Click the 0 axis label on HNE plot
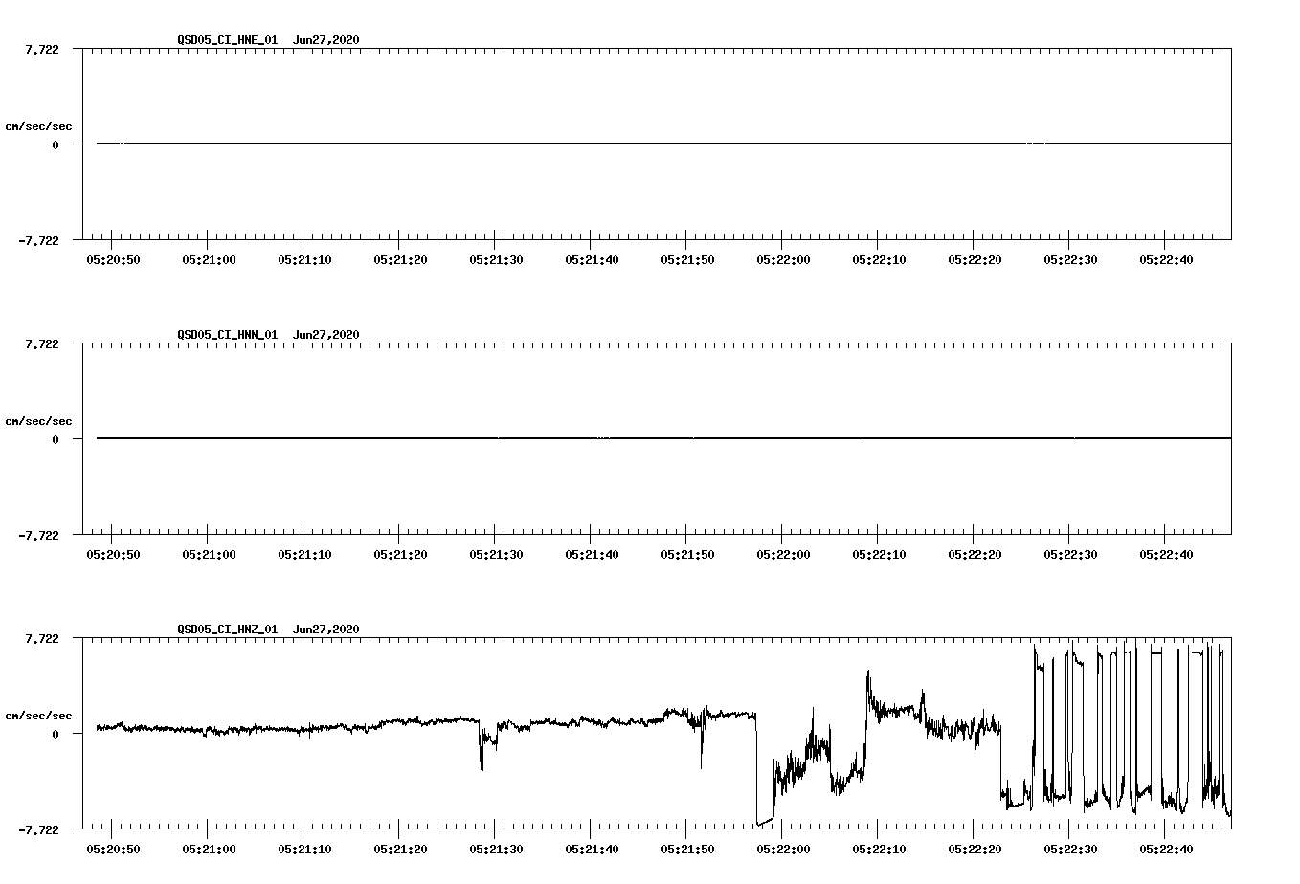The height and width of the screenshot is (884, 1300). pos(56,144)
